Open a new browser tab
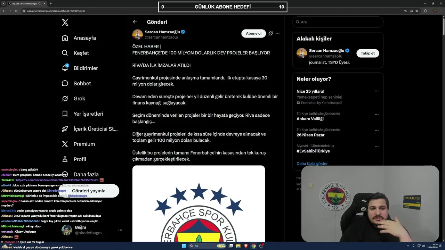Screen dimensions: 445x250 [50, 3]
